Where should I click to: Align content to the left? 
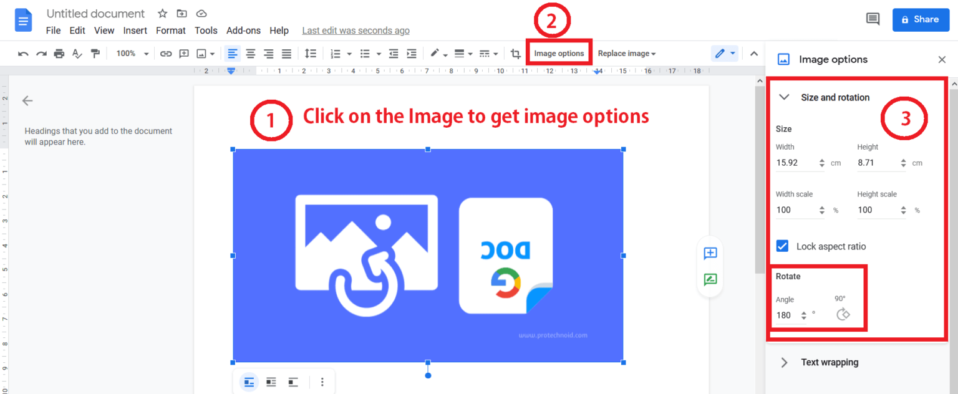(x=232, y=54)
